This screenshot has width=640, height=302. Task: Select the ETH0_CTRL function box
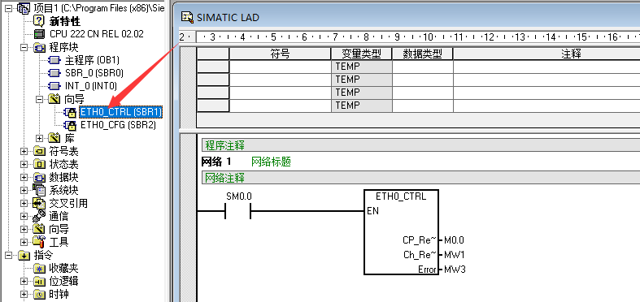pyautogui.click(x=401, y=232)
